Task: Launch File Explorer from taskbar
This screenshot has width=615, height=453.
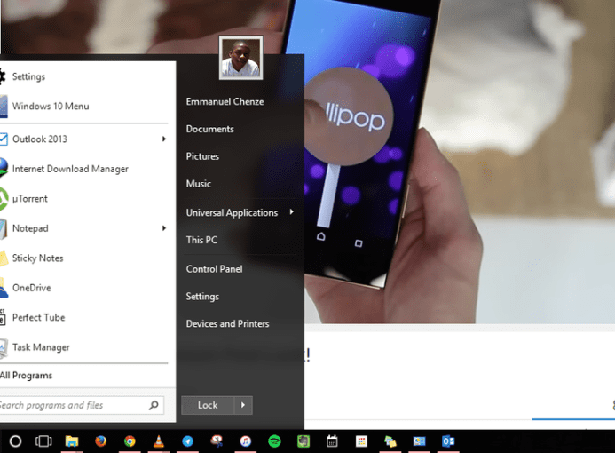Action: [72, 441]
